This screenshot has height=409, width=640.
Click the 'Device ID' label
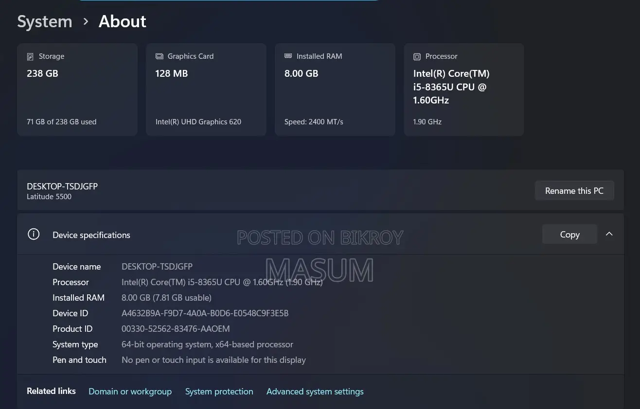tap(71, 313)
